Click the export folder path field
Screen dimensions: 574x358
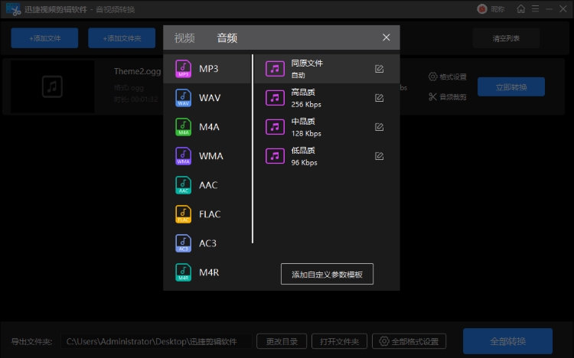pos(155,341)
